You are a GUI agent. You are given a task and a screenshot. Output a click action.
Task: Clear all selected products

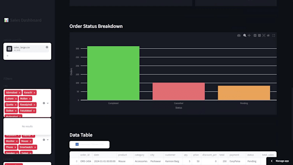click(44, 140)
